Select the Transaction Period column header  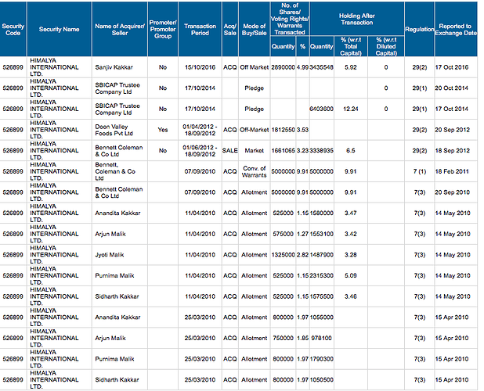click(200, 29)
